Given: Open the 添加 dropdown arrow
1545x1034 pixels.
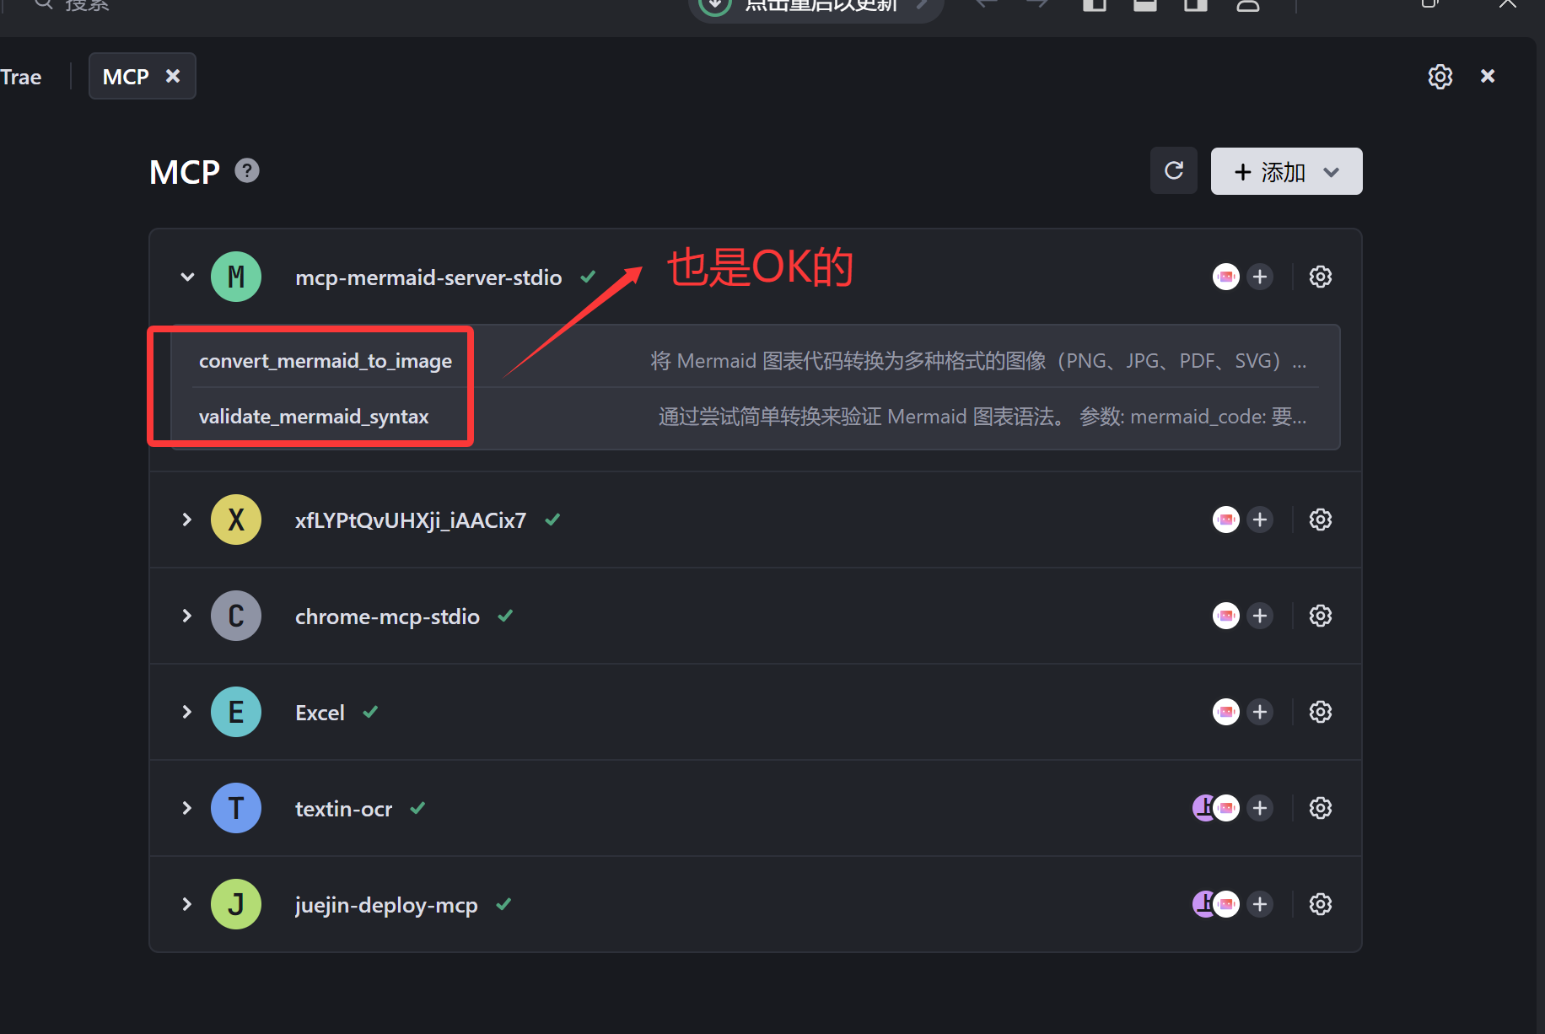Looking at the screenshot, I should click(1332, 171).
